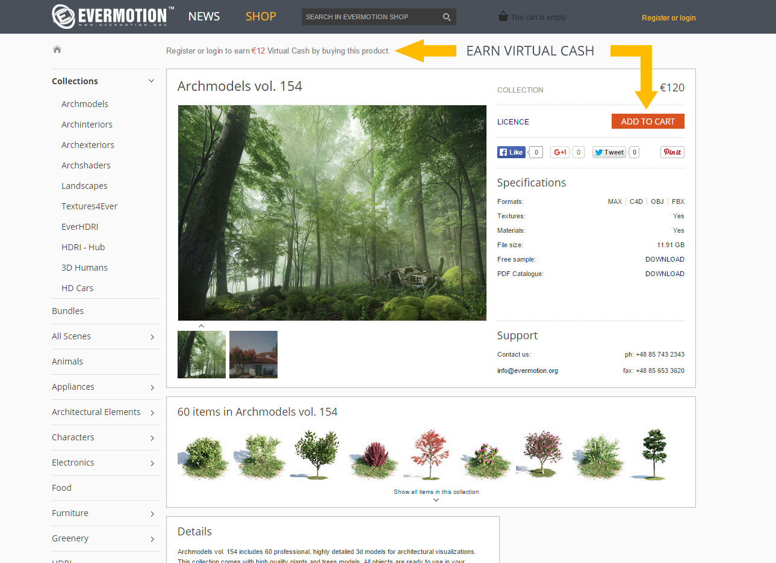Image resolution: width=776 pixels, height=563 pixels.
Task: Expand the Characters category arrow
Action: (x=152, y=438)
